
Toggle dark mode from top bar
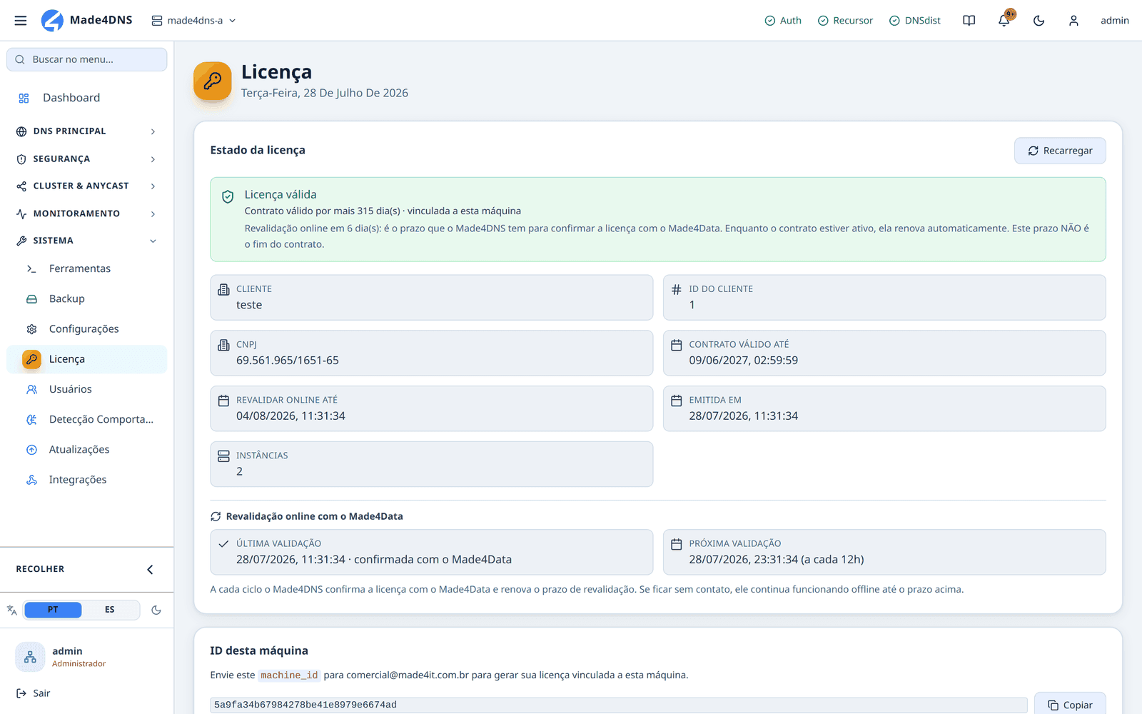tap(1039, 21)
